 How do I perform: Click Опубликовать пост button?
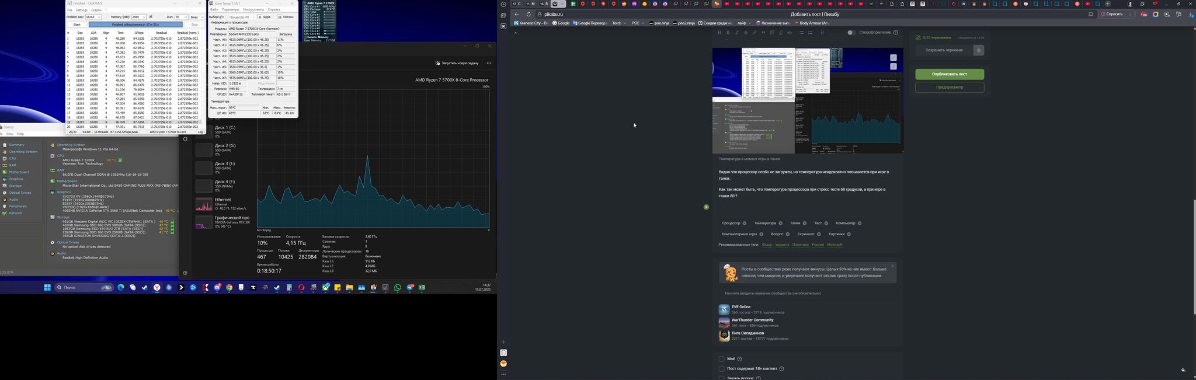click(950, 74)
